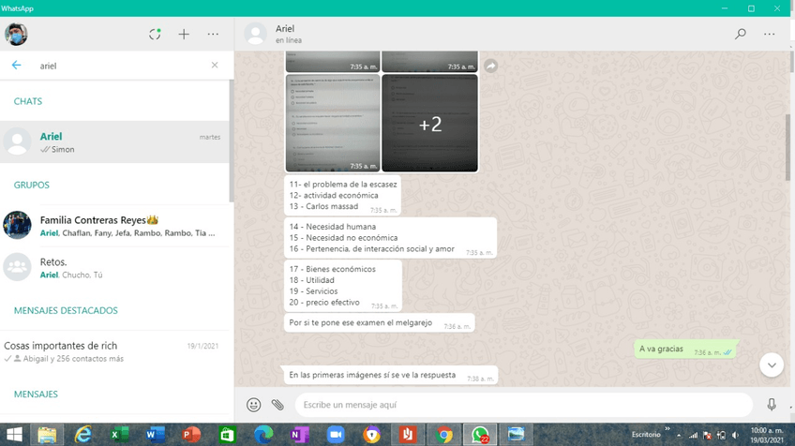Click the 'Escribe un mensaje aquí' field
795x446 pixels.
pos(521,405)
